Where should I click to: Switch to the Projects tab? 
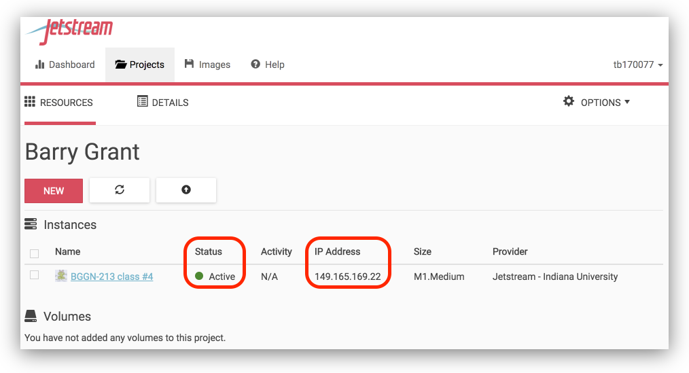(140, 65)
